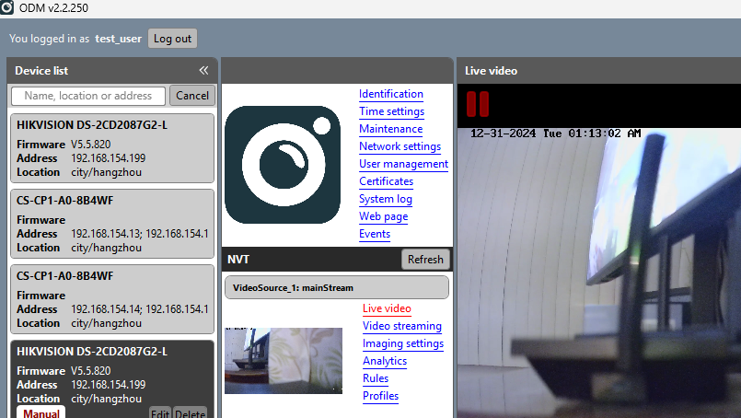Click the ODM v2.2.250 window title
Screen dimensions: 741x418
click(x=53, y=8)
